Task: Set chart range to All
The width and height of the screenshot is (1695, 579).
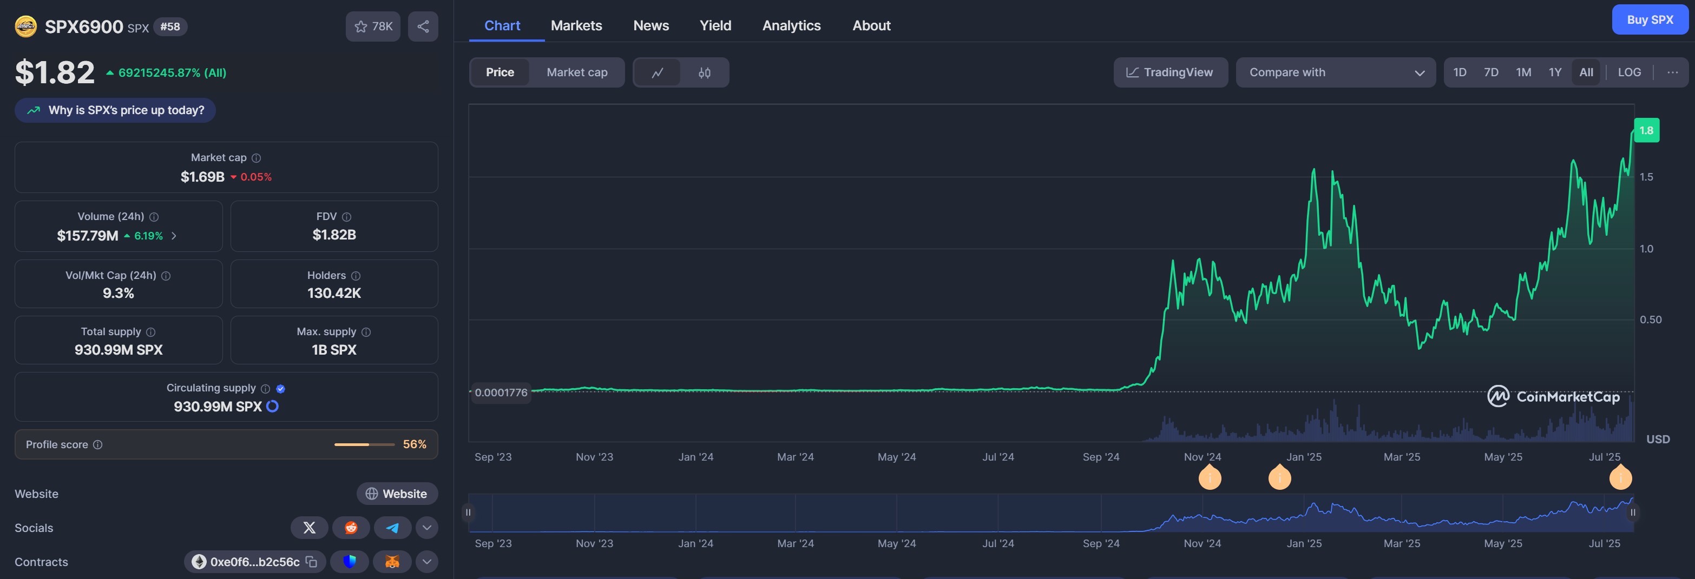Action: click(1586, 72)
